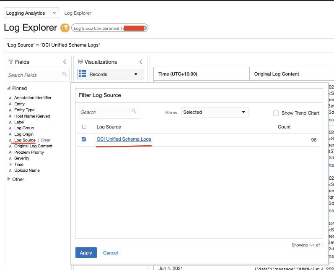
Task: Open the Log Group Compartment pill
Action: [110, 28]
